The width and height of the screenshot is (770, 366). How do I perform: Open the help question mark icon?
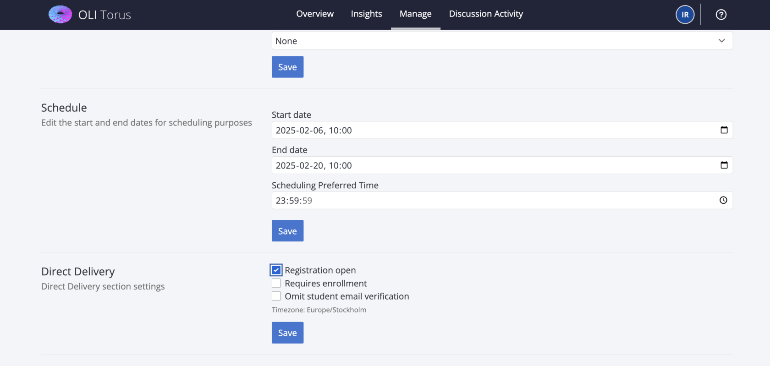721,15
